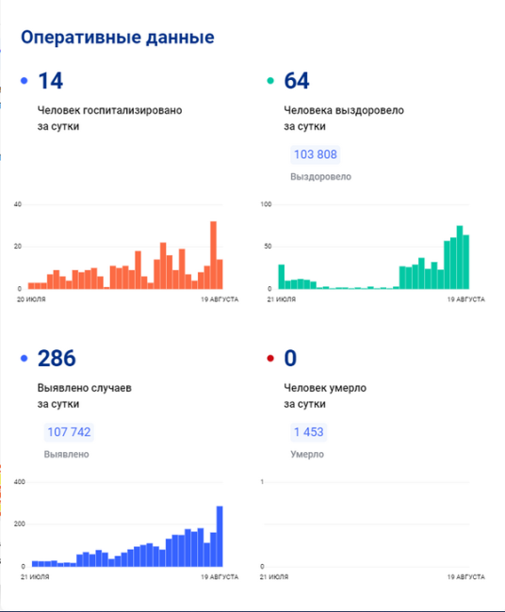Click the Оперативные данные heading
The height and width of the screenshot is (612, 505).
(x=118, y=38)
